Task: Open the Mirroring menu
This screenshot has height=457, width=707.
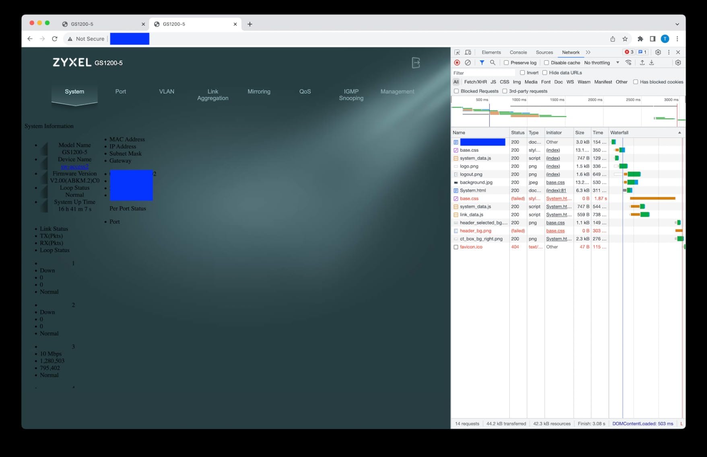Action: [259, 92]
